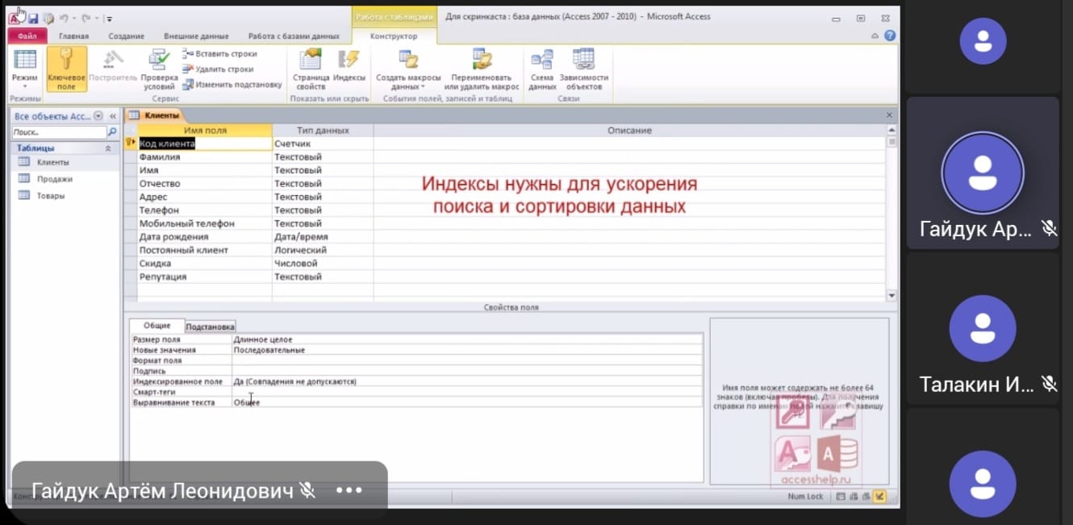Click the Формат поля property box
Viewport: 1073px width, 525px height.
(x=467, y=360)
